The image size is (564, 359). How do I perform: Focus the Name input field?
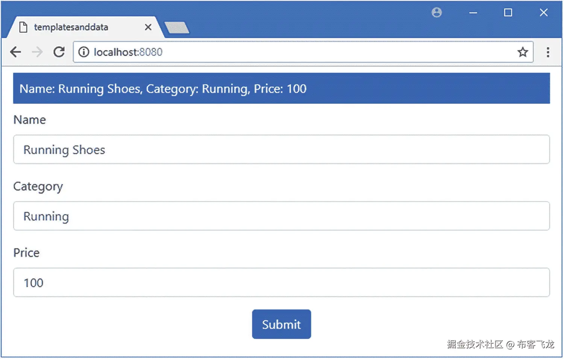tap(281, 150)
